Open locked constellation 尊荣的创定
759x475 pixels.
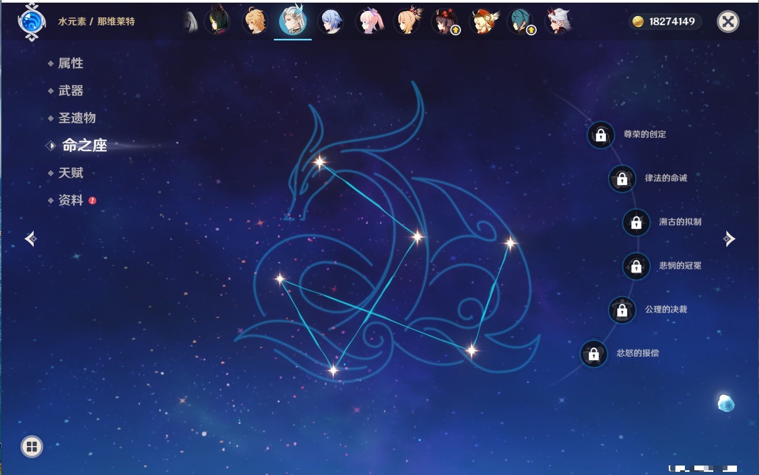601,135
